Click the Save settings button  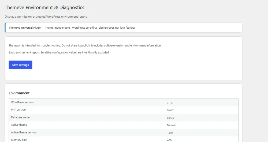click(20, 65)
